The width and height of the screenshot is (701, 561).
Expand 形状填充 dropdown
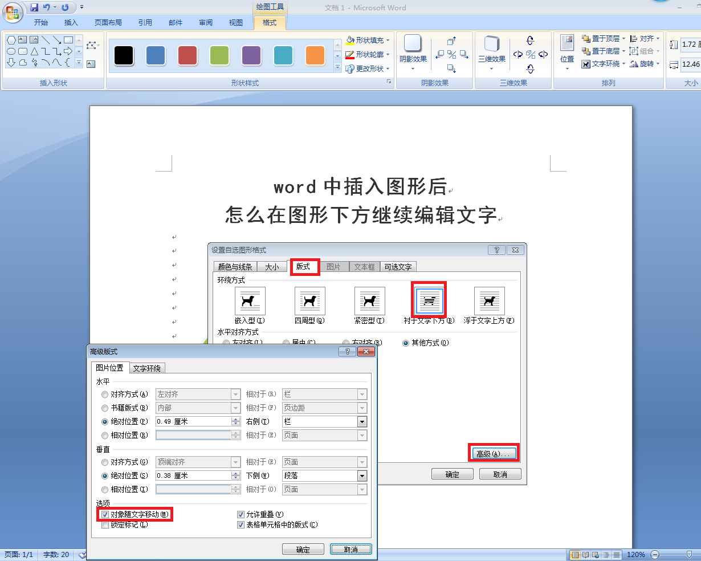388,40
